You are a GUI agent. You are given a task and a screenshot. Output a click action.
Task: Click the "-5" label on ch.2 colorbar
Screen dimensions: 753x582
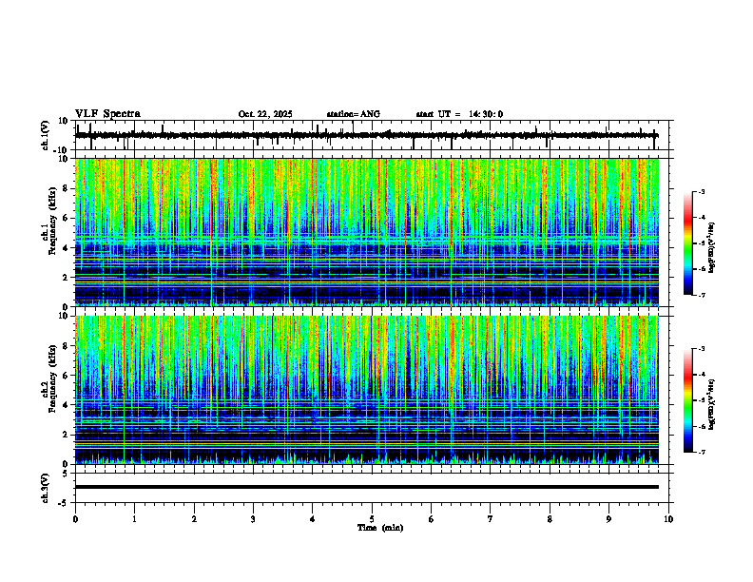pos(701,400)
